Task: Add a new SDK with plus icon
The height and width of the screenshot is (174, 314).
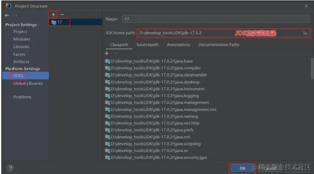Action: pyautogui.click(x=53, y=15)
